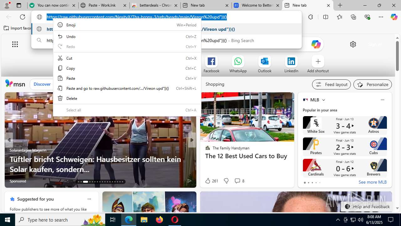Open Tab actions menu icon
This screenshot has height=226, width=401.
19,5
